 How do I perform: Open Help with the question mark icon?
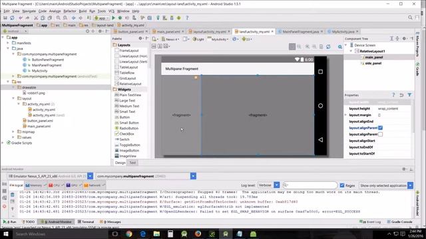pyautogui.click(x=187, y=18)
